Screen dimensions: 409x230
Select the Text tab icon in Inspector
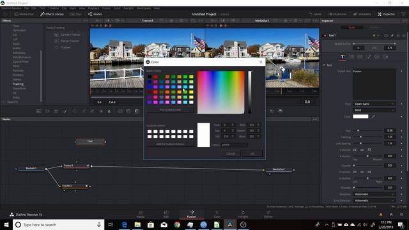point(343,57)
